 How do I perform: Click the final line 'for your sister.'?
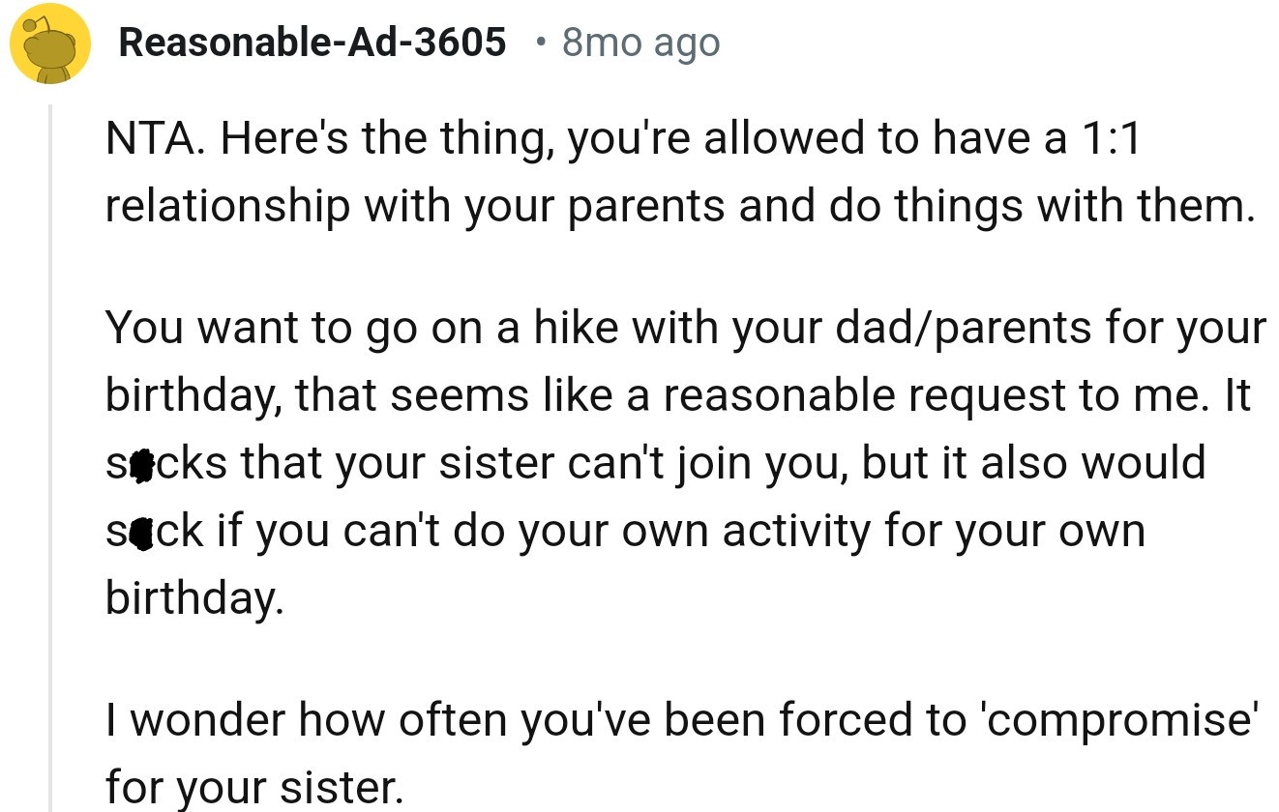pyautogui.click(x=253, y=788)
